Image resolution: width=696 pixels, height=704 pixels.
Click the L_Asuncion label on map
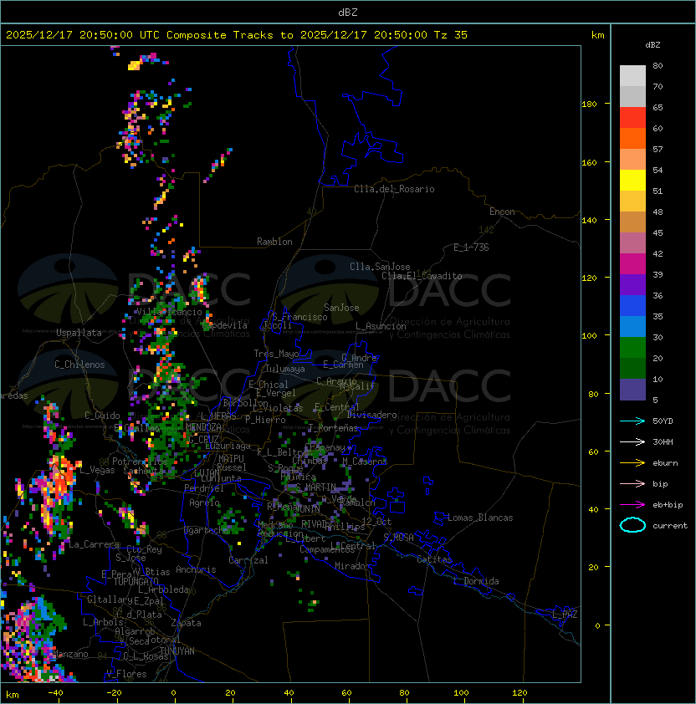point(381,326)
